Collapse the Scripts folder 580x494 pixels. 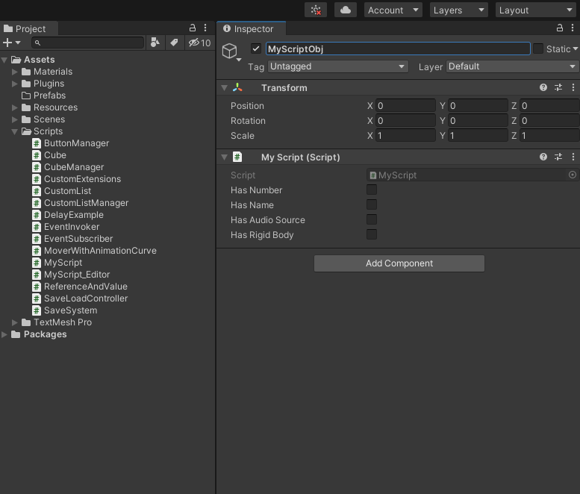point(15,131)
